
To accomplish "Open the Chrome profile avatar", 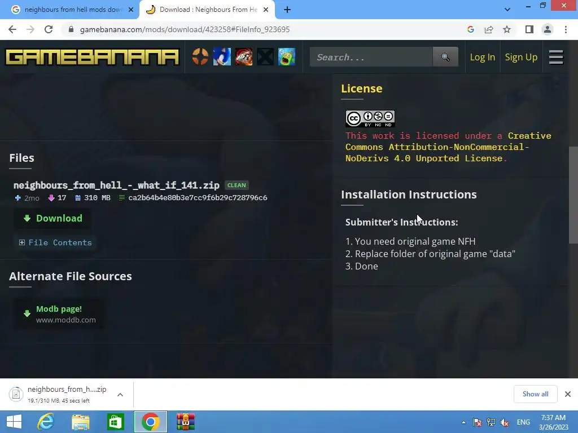I will click(x=548, y=29).
